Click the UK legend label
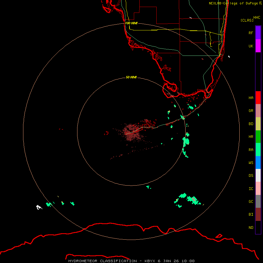263x263 pixels. pyautogui.click(x=251, y=46)
